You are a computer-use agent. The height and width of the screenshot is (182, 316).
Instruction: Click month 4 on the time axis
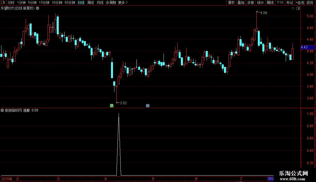tap(106, 179)
